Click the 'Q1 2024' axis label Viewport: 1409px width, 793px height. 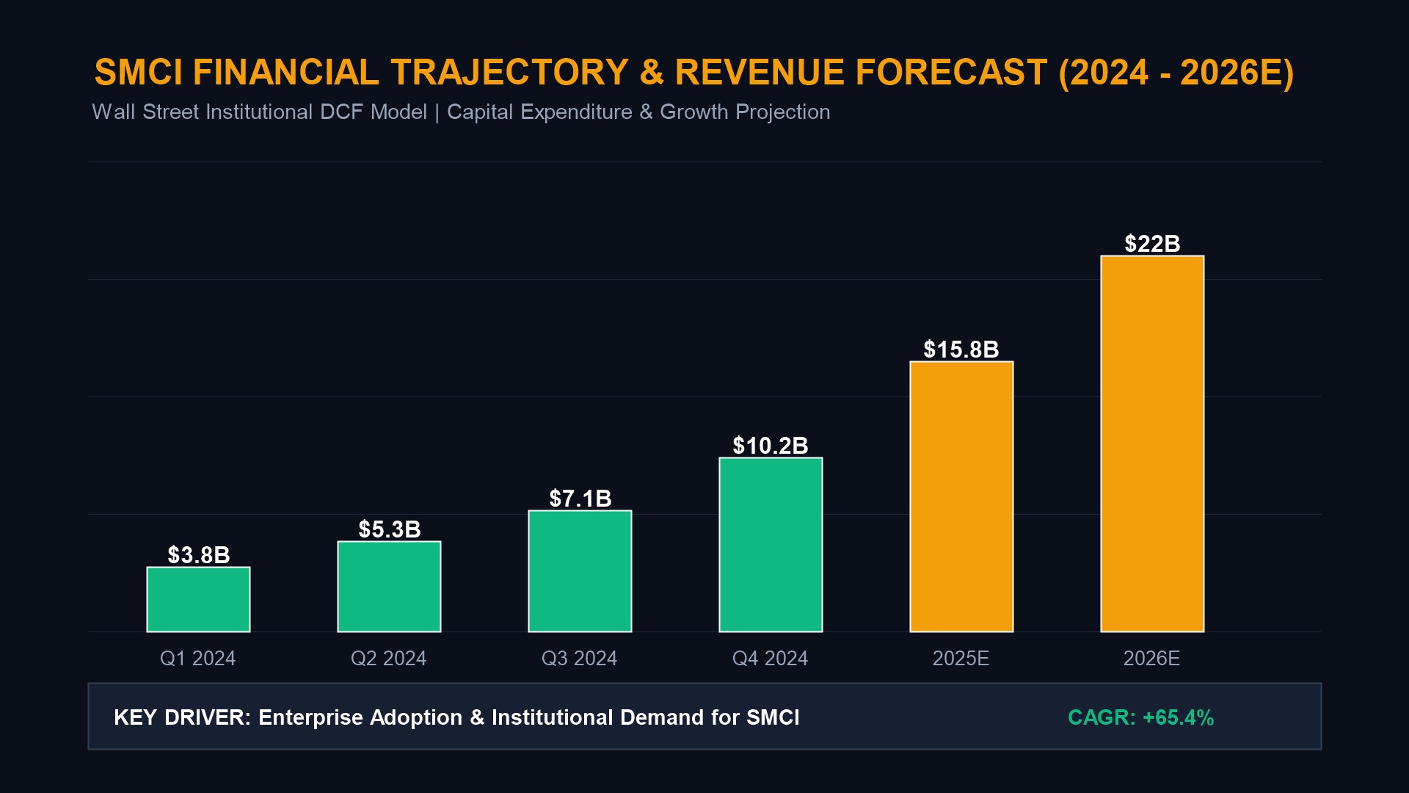point(198,658)
